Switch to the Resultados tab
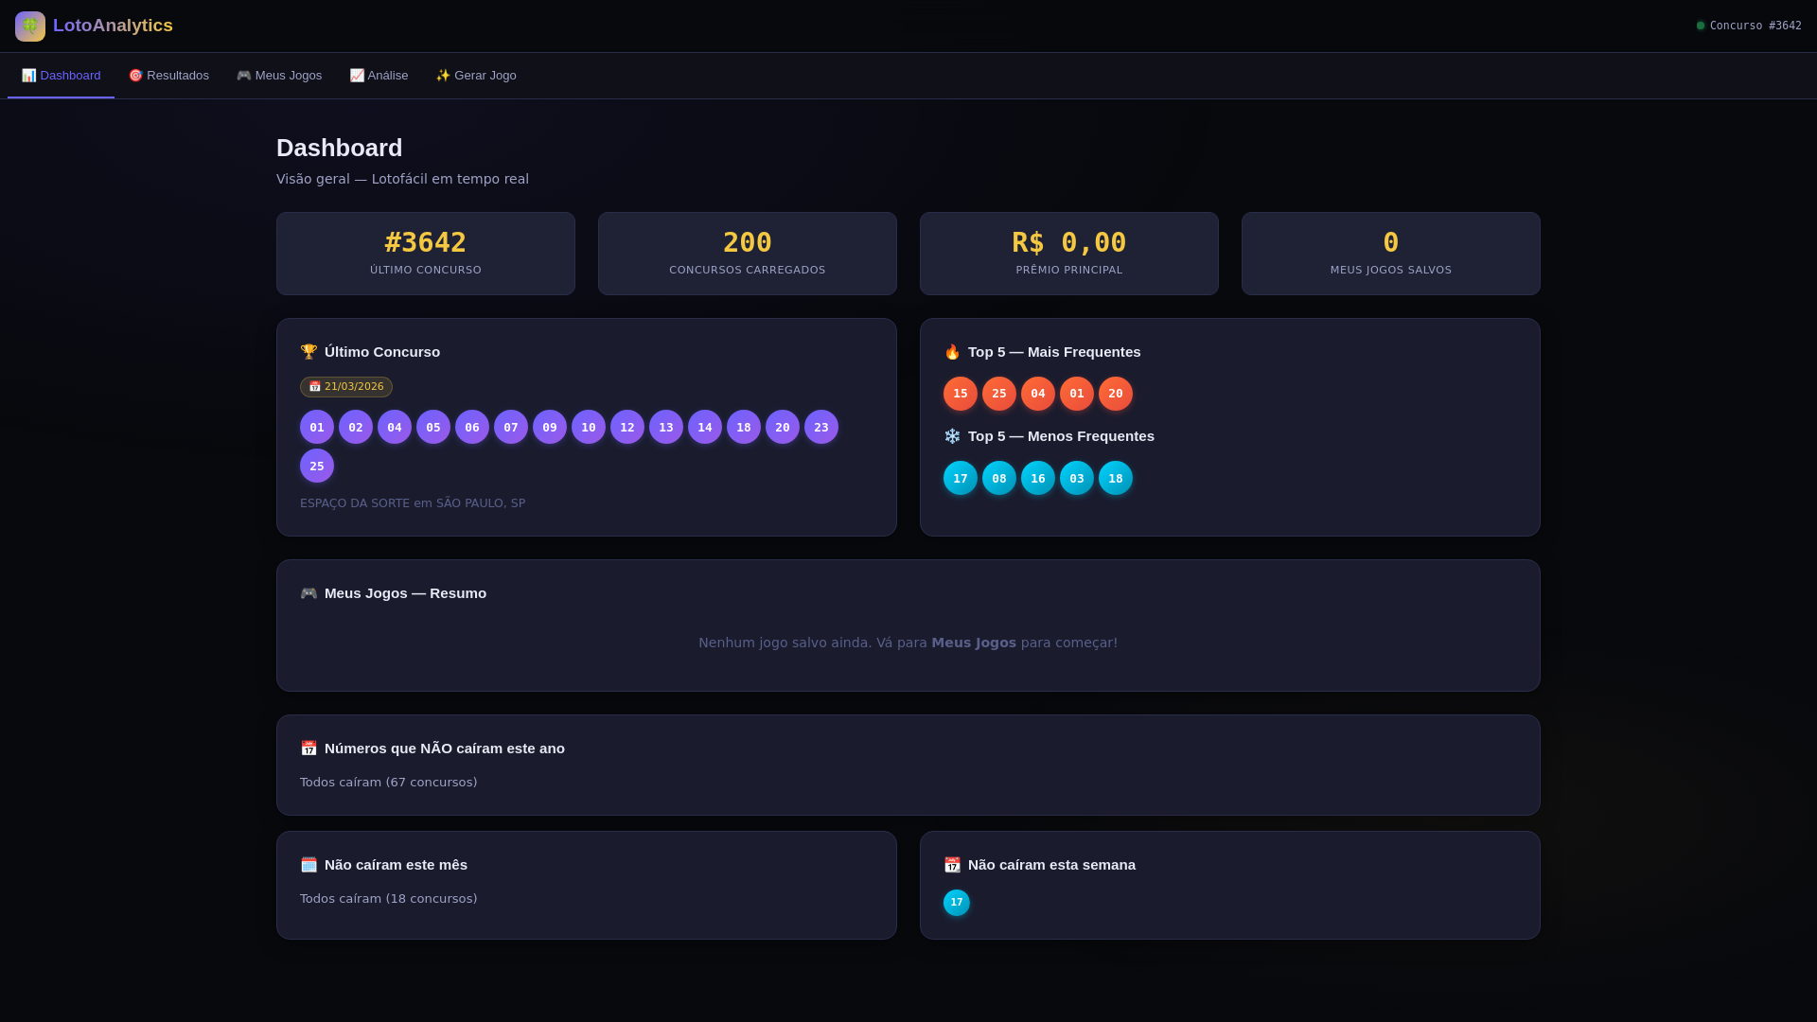The width and height of the screenshot is (1817, 1022). coord(168,76)
